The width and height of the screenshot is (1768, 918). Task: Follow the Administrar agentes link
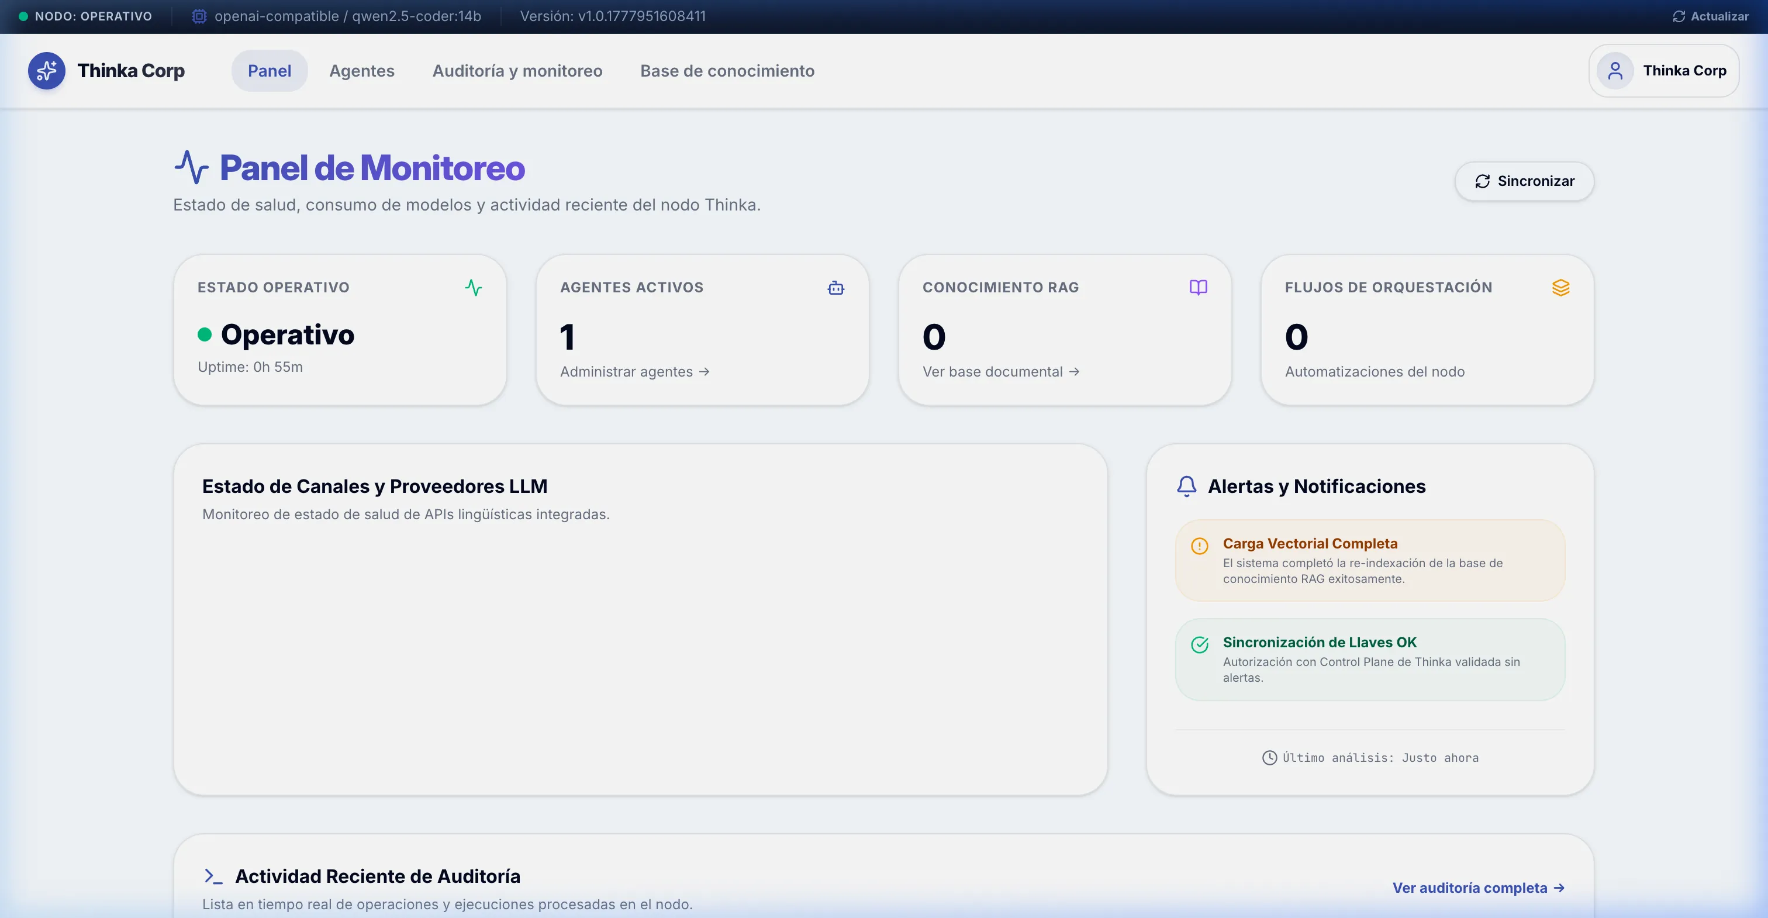click(x=634, y=371)
